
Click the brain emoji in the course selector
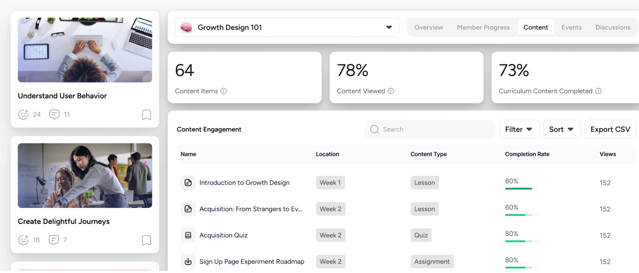tap(186, 27)
